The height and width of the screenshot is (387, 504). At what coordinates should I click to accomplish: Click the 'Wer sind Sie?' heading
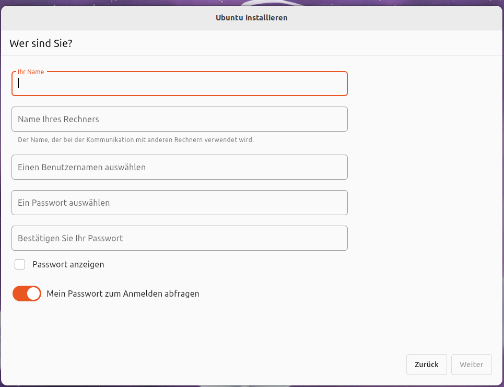coord(41,43)
